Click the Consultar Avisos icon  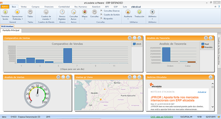click(x=73, y=12)
